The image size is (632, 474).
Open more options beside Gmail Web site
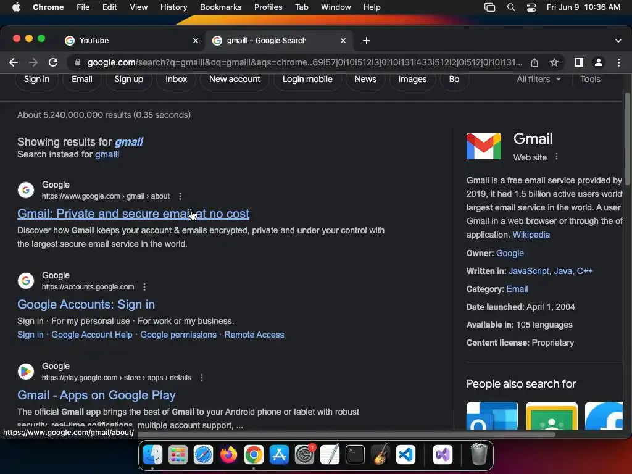click(x=557, y=157)
